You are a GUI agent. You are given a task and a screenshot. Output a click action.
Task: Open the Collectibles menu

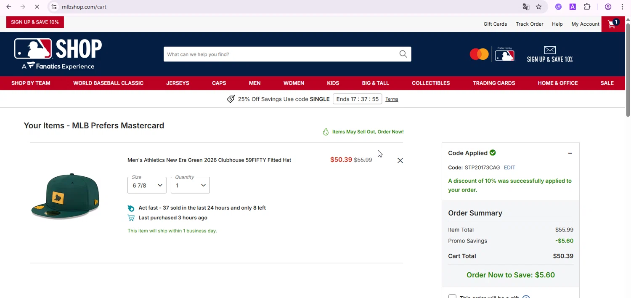point(431,83)
